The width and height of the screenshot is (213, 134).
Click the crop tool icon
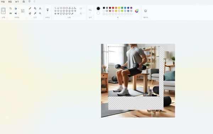click(x=11, y=8)
